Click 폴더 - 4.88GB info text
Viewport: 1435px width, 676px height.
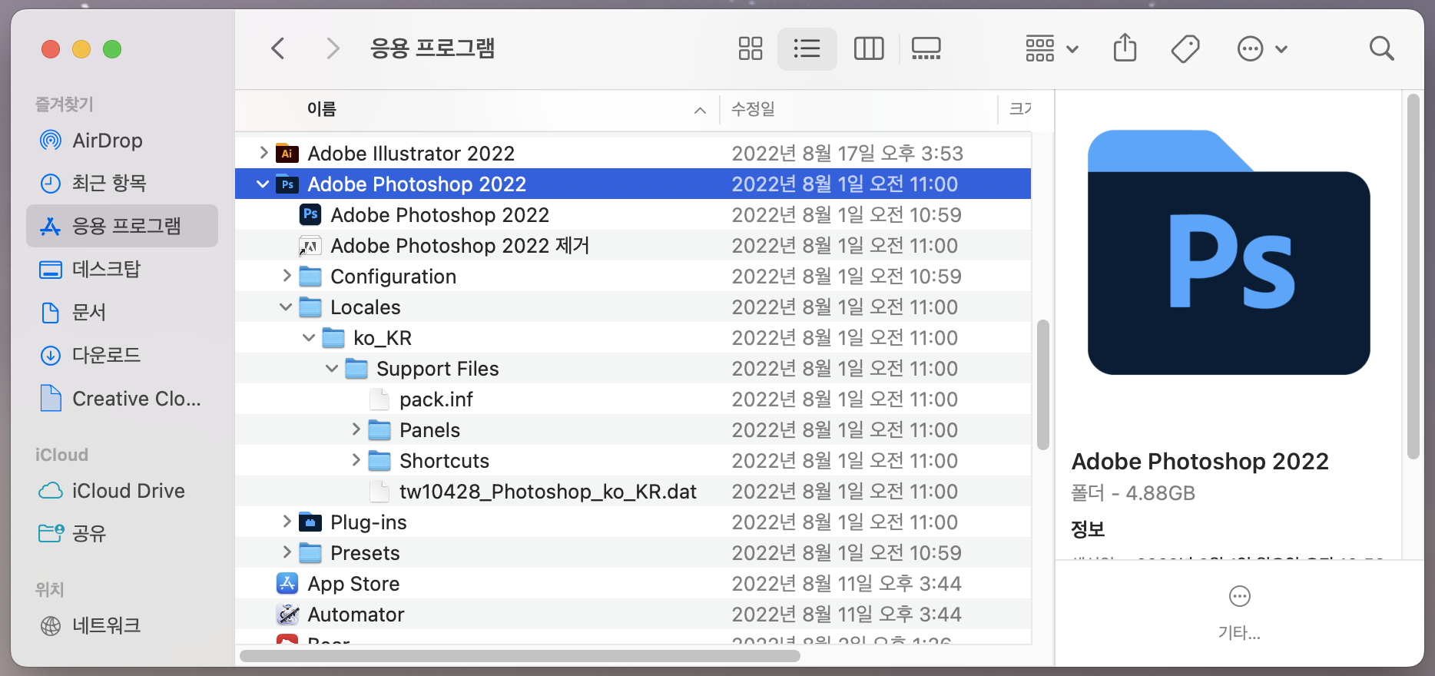click(1133, 493)
